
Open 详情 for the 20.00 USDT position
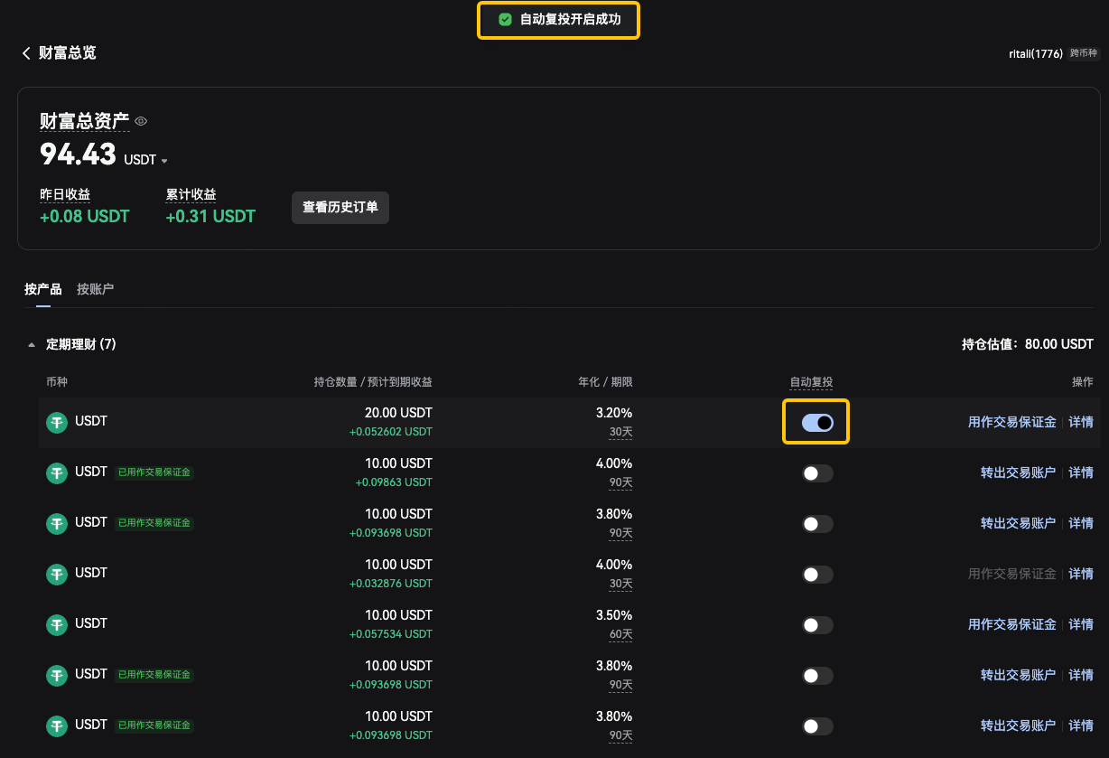(1081, 422)
